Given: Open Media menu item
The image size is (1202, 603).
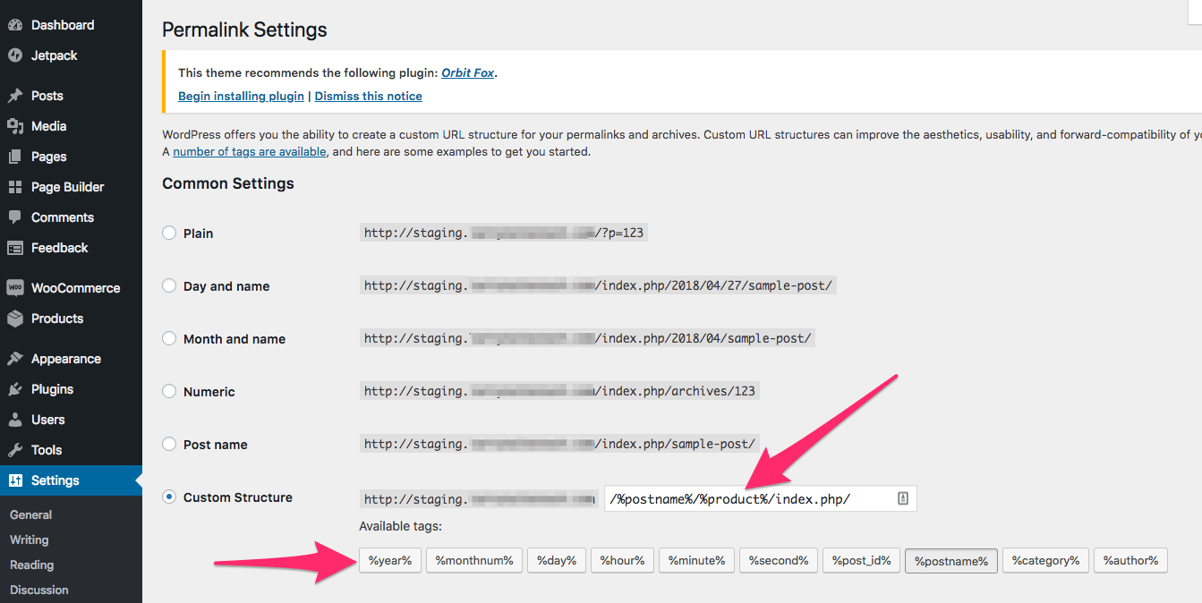Looking at the screenshot, I should click(71, 126).
